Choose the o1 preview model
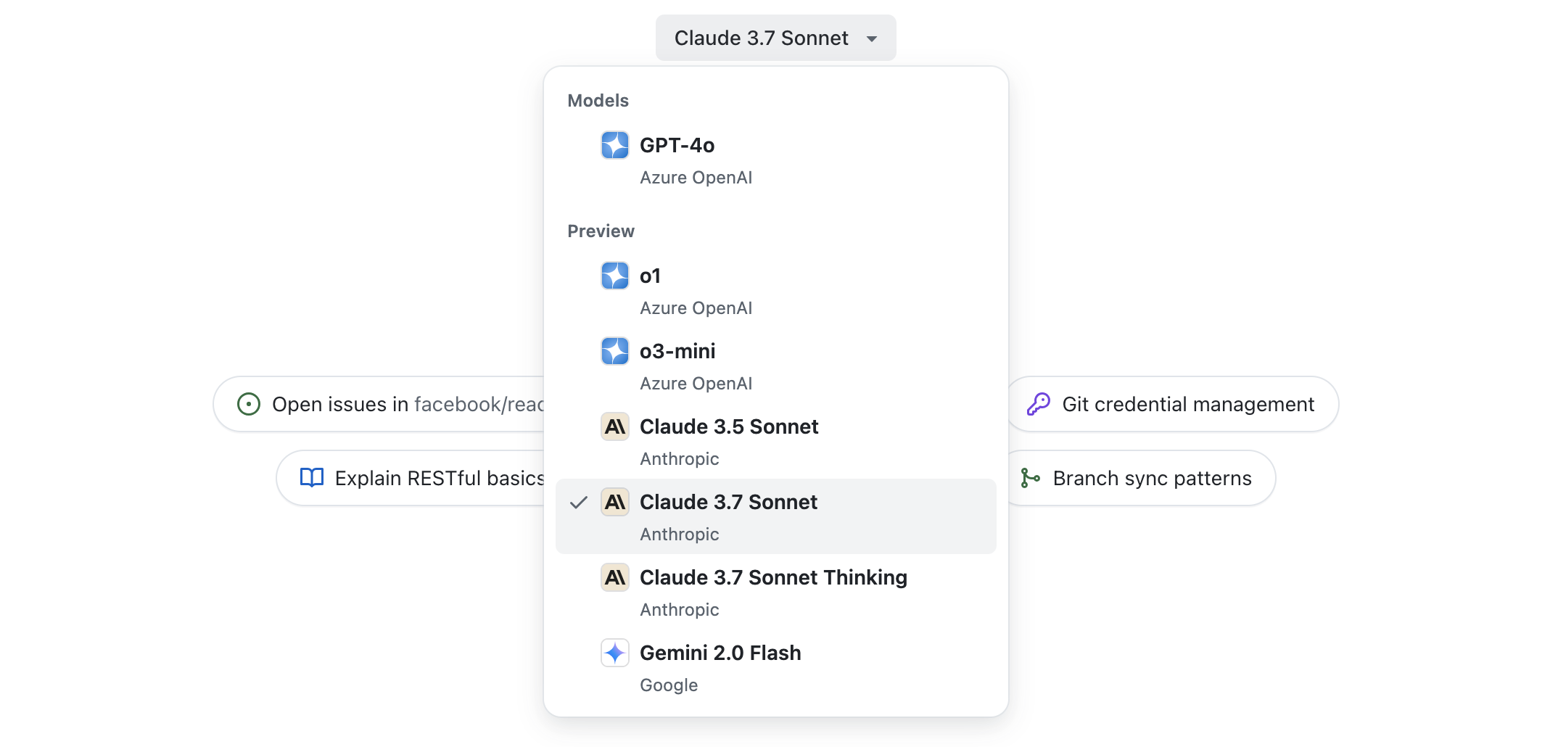The width and height of the screenshot is (1558, 747). (x=775, y=290)
